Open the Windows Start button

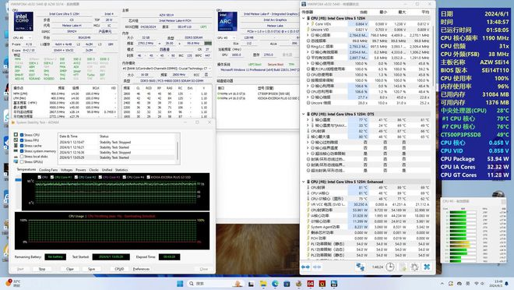[180, 284]
